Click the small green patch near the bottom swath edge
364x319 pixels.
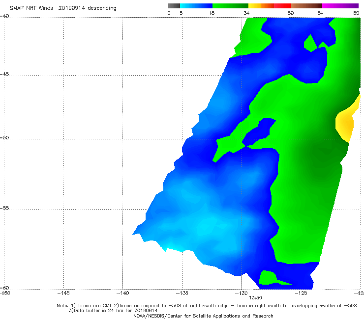point(269,278)
